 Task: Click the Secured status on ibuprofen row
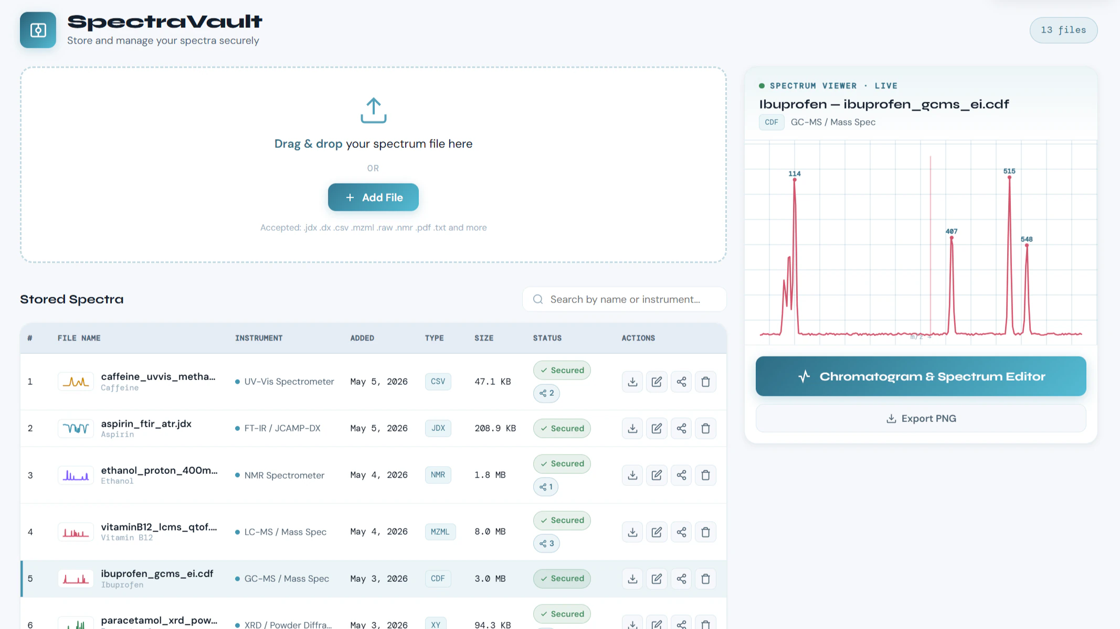562,579
